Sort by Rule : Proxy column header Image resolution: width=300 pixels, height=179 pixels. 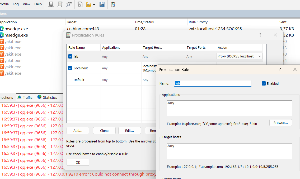[232, 22]
